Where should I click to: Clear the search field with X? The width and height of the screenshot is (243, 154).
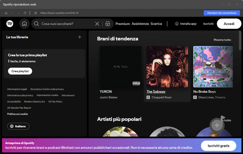click(x=97, y=24)
